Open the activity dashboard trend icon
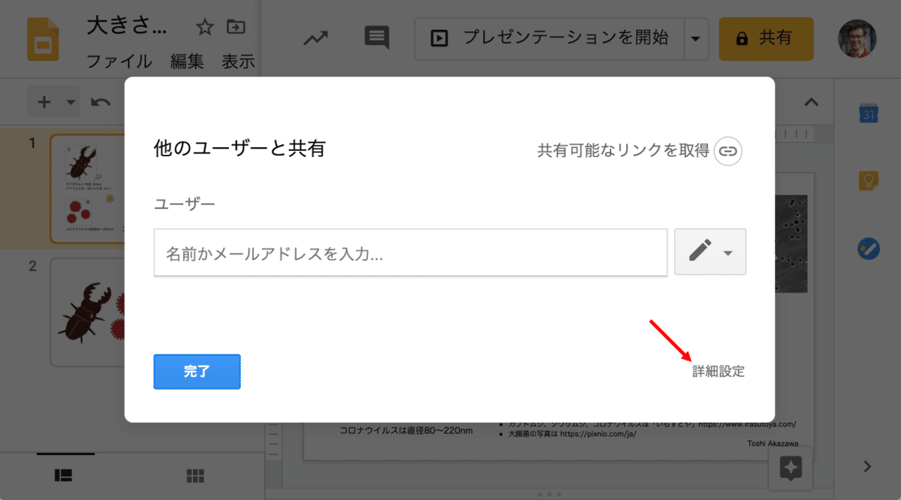 coord(315,38)
